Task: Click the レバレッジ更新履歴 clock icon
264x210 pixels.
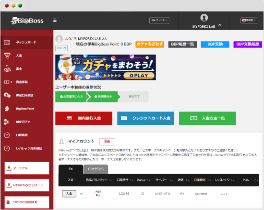Action: 7,148
